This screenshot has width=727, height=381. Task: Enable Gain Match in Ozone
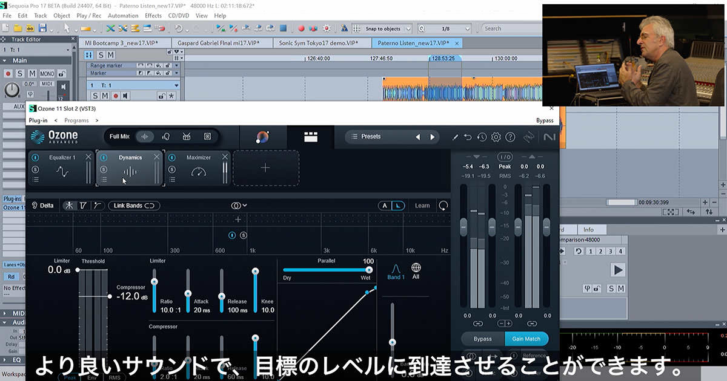[x=526, y=339]
